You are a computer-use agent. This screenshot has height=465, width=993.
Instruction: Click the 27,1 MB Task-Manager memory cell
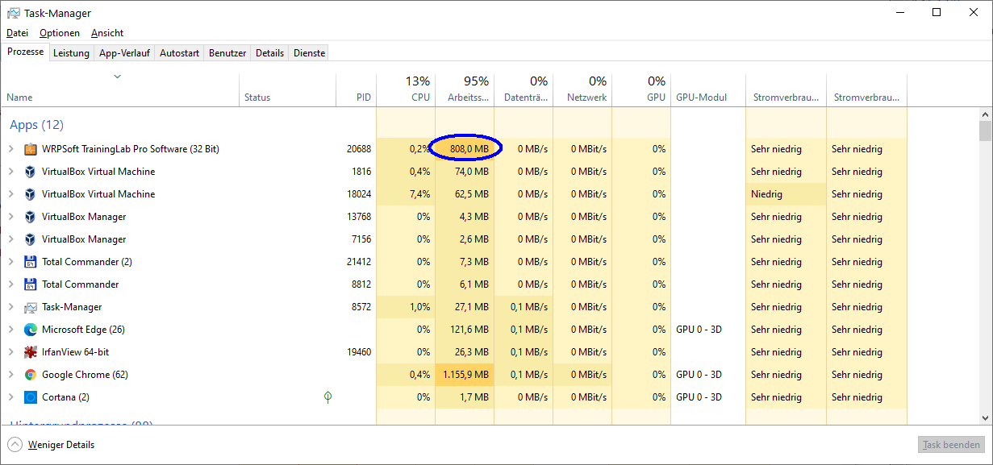(x=465, y=307)
